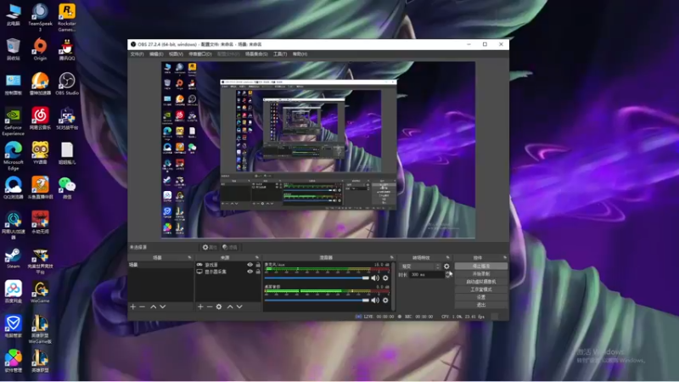679x382 pixels.
Task: Open WeGame desktop icon
Action: [40, 292]
